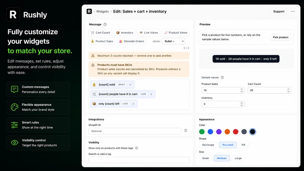304x171 pixels.
Task: Click the Smart rules sliders icon
Action: point(14,125)
